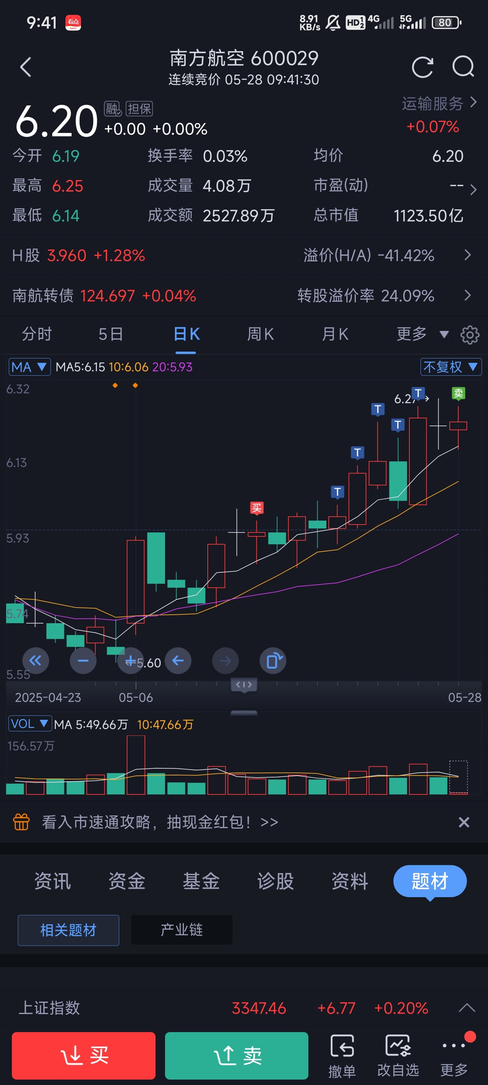Image resolution: width=488 pixels, height=1085 pixels.
Task: Open the 基金 fund tab
Action: pos(201,881)
